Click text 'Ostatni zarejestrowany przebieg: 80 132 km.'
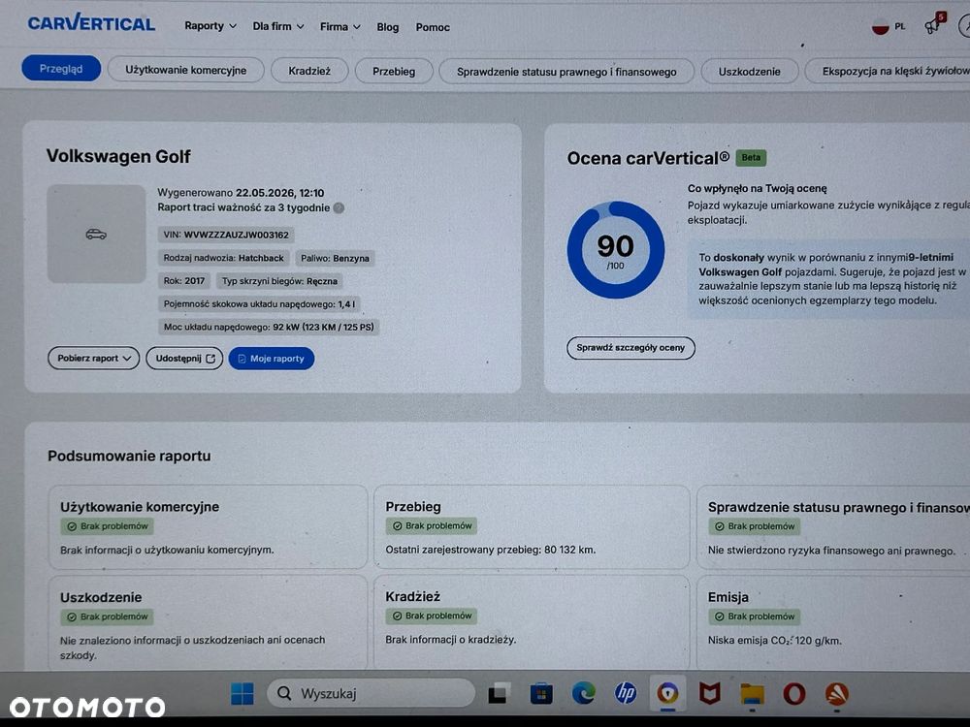The image size is (970, 727). [x=491, y=550]
